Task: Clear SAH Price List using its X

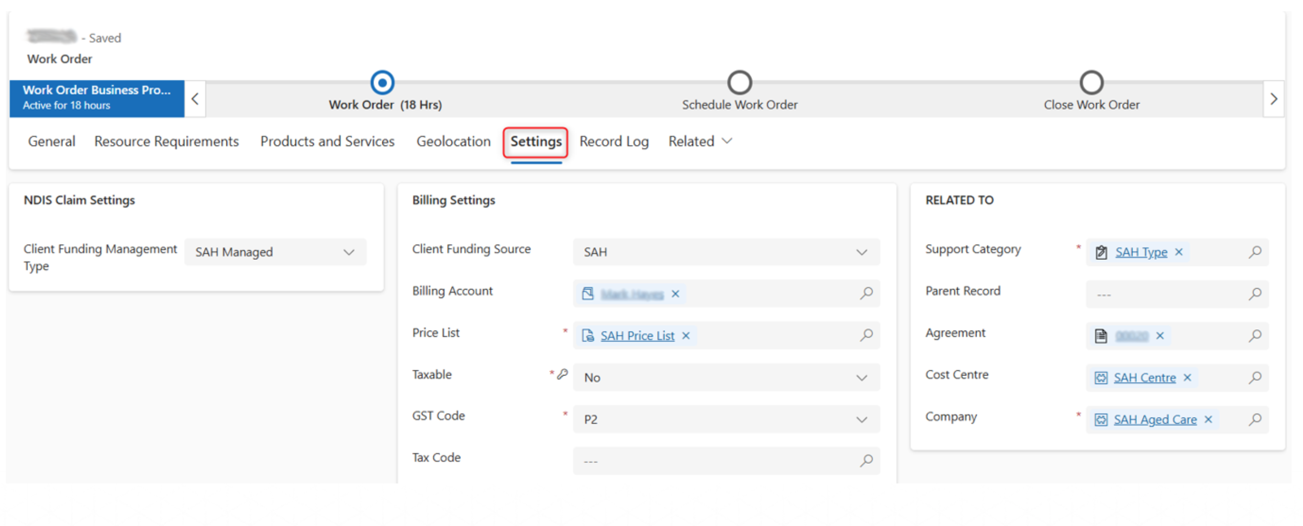Action: 685,336
